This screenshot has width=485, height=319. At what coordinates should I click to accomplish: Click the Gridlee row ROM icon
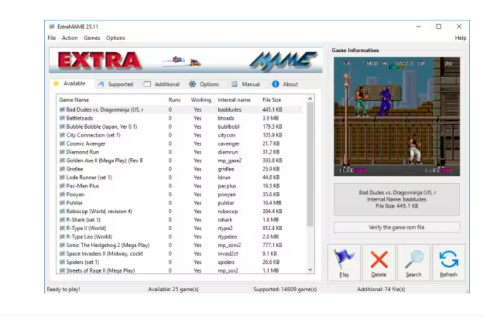[x=62, y=169]
